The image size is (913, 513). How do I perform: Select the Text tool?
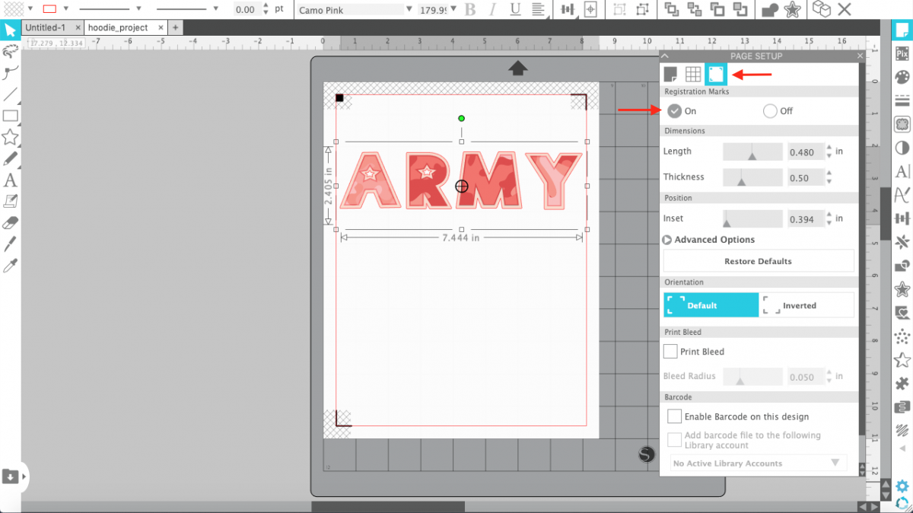pyautogui.click(x=10, y=180)
